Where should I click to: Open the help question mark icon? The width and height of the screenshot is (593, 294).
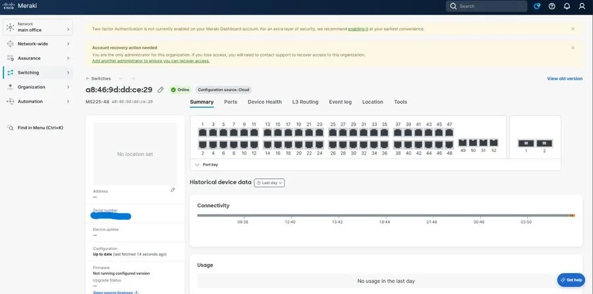(x=551, y=7)
